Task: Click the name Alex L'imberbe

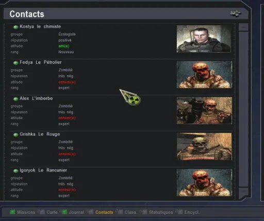Action: (36, 98)
